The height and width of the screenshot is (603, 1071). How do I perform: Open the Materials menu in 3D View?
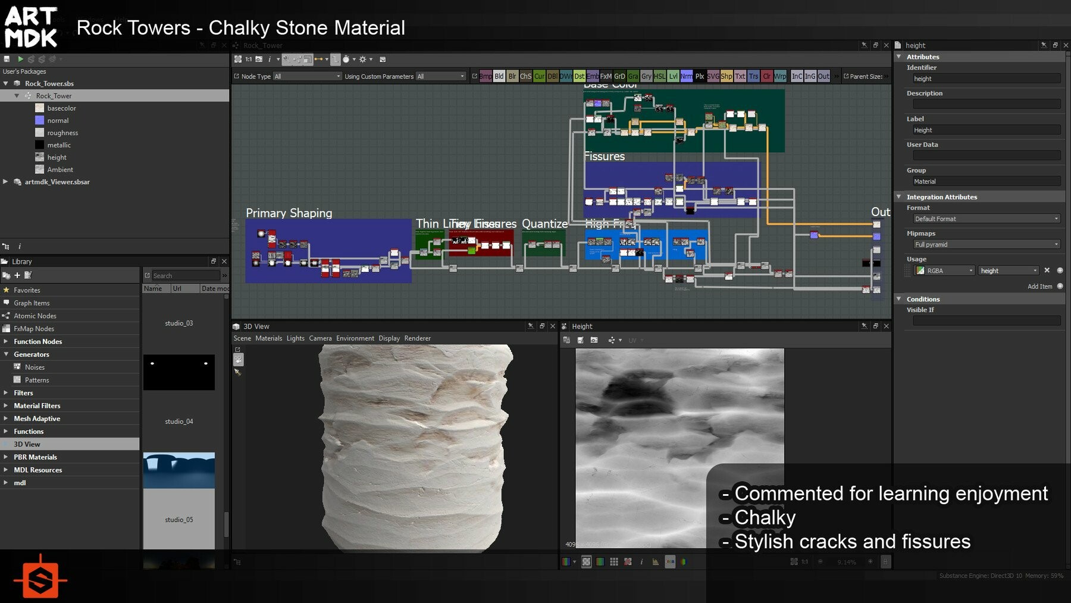269,338
